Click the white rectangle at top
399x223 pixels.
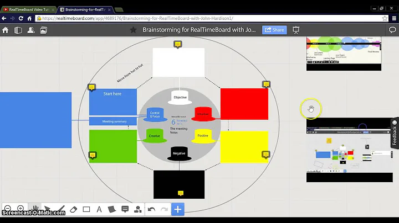178,62
